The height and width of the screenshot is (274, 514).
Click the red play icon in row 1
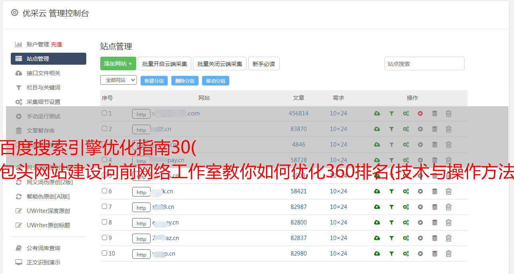[420, 113]
